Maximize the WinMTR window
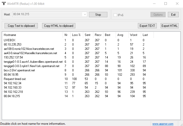 [x=166, y=4]
